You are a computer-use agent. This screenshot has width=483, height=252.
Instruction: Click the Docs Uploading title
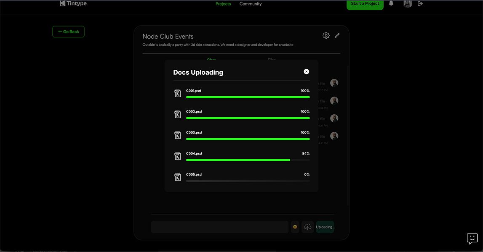click(x=198, y=73)
